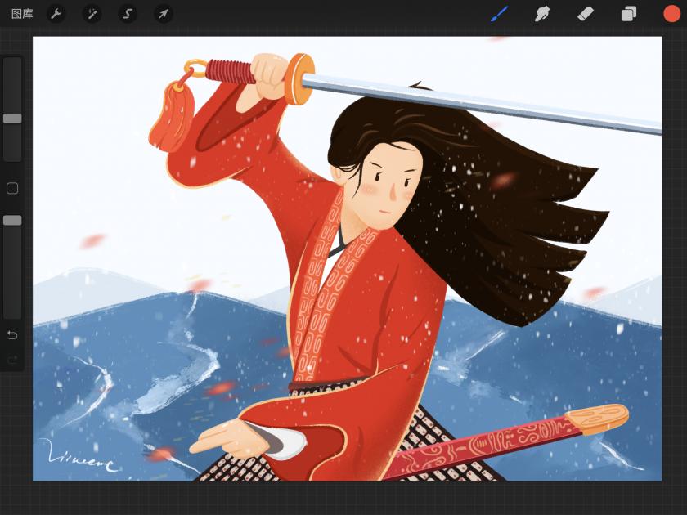Select the Smudge tool
This screenshot has width=687, height=515.
point(542,14)
